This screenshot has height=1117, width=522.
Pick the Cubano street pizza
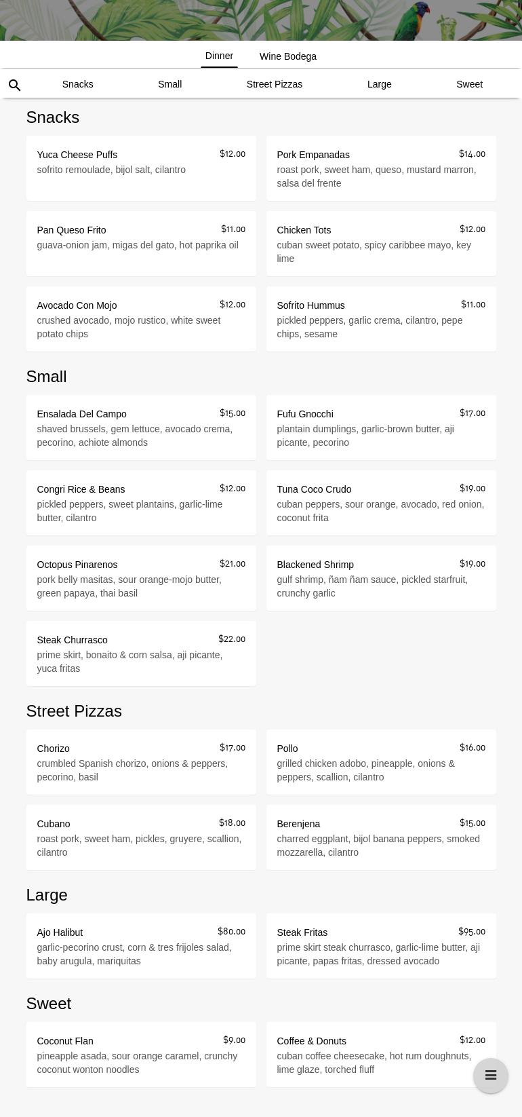coord(141,837)
